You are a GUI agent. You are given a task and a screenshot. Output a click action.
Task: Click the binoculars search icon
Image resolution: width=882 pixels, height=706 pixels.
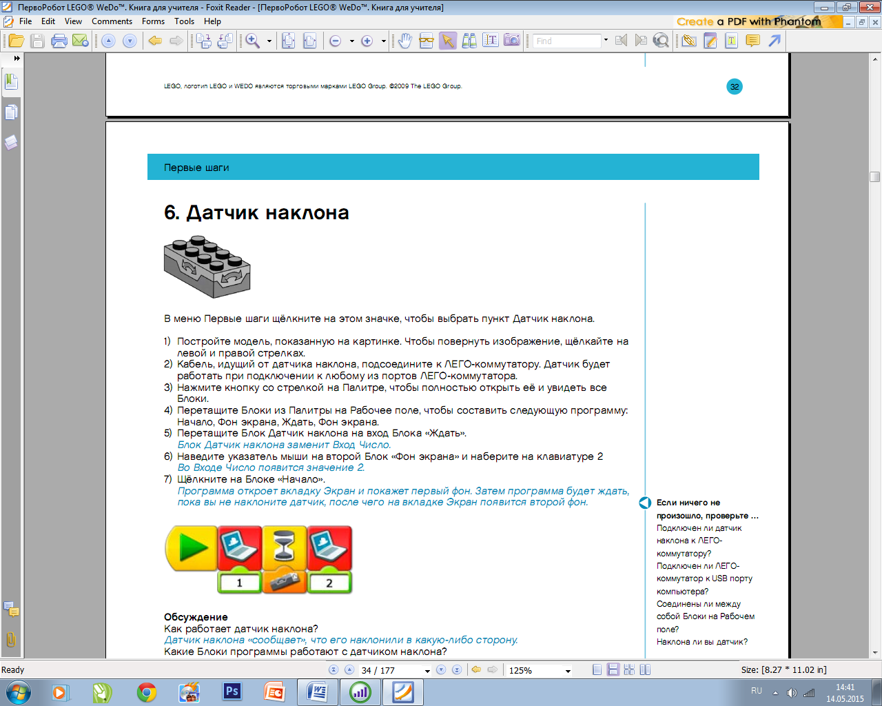(x=469, y=41)
